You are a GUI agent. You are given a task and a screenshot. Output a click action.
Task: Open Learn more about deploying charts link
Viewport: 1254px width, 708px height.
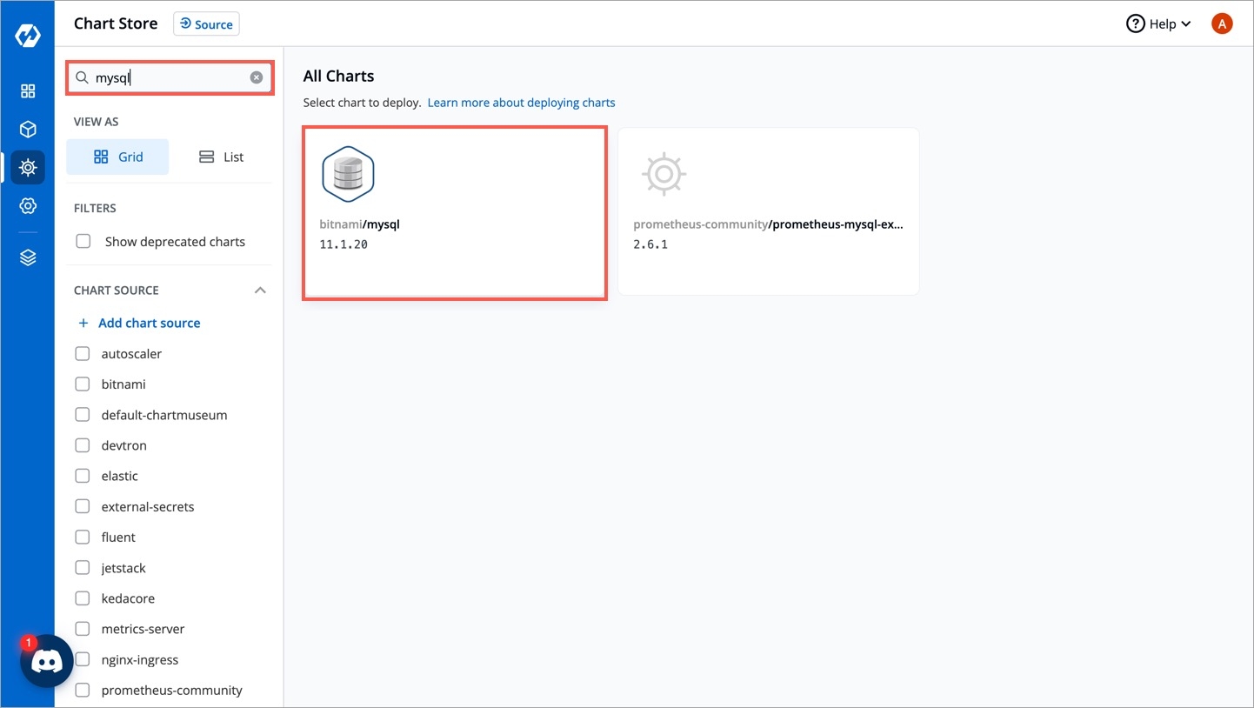coord(521,103)
